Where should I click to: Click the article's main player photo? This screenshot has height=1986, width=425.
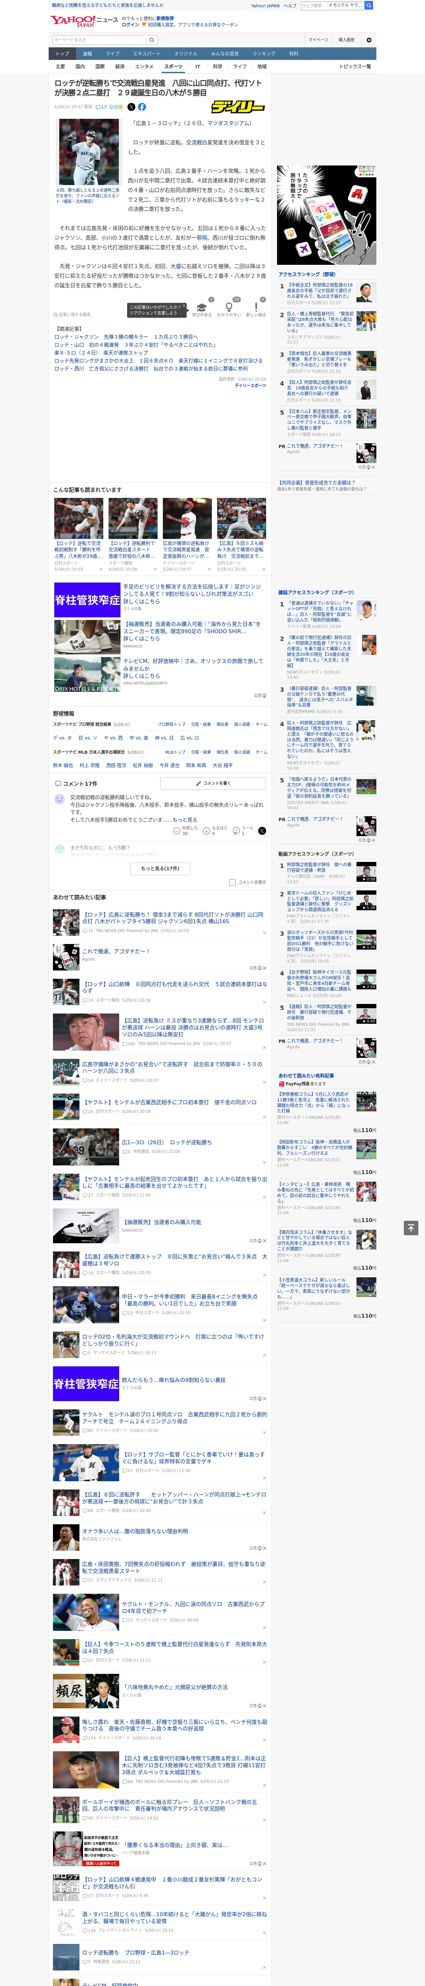pyautogui.click(x=89, y=152)
